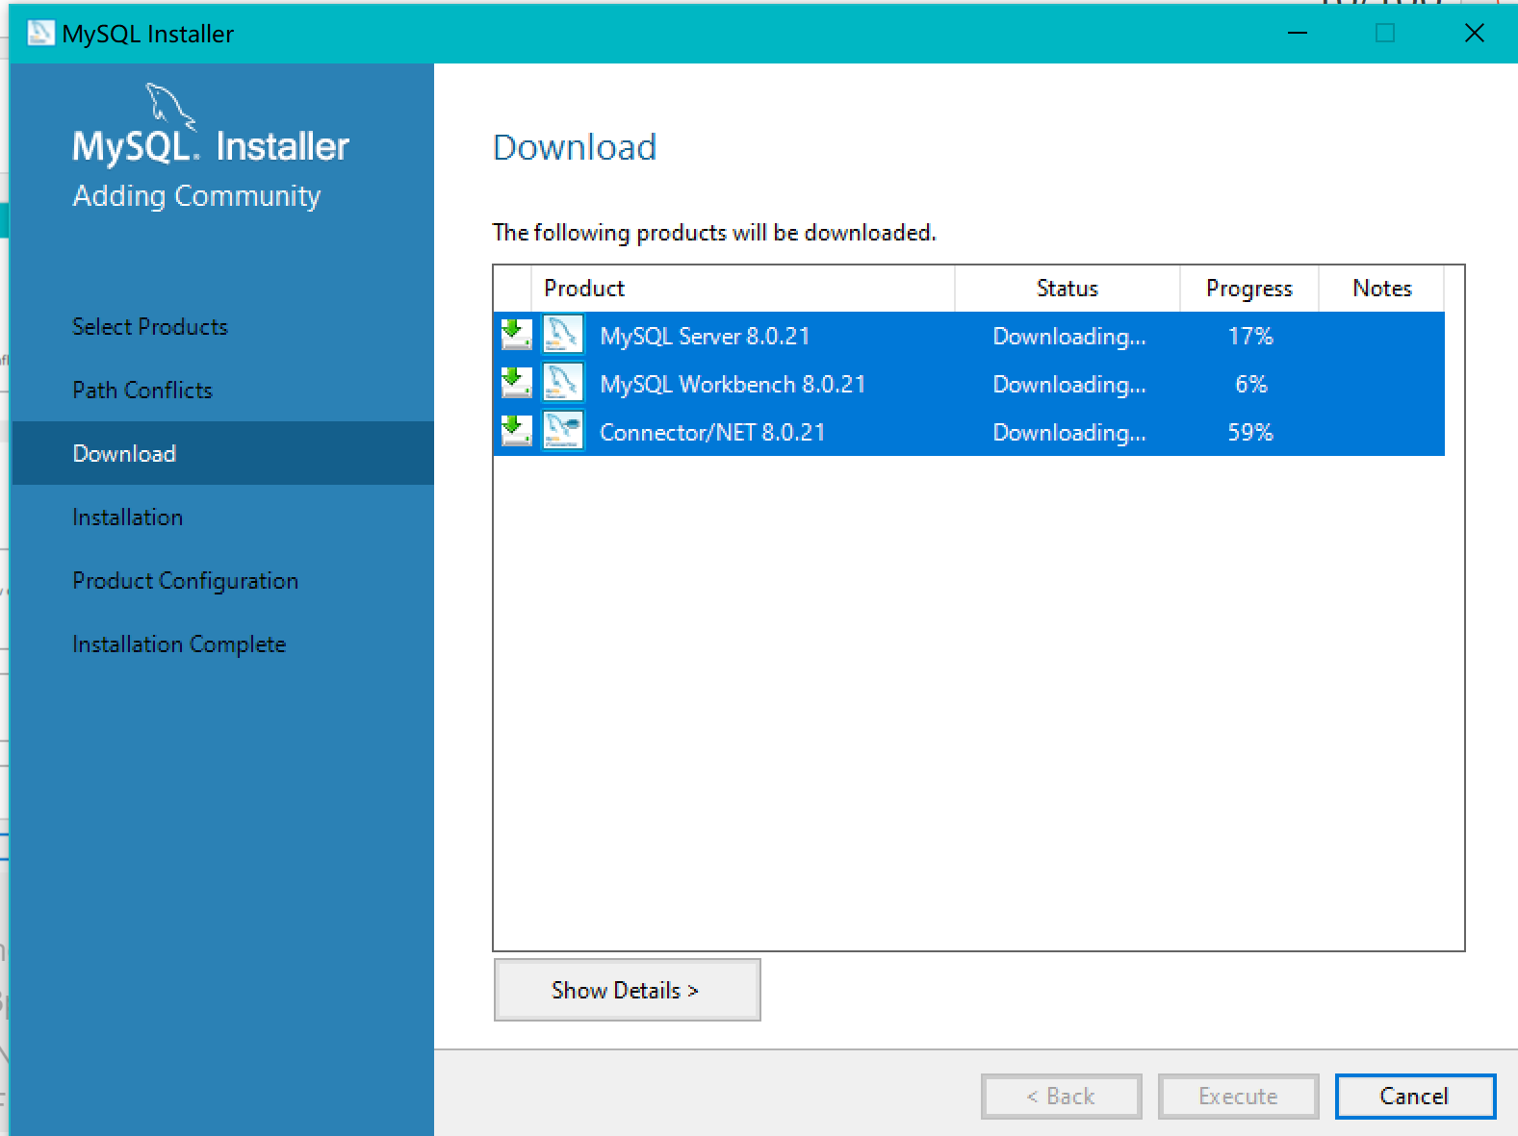Click the MySQL Workbench 8.0.21 product icon
The height and width of the screenshot is (1136, 1518).
click(x=563, y=383)
